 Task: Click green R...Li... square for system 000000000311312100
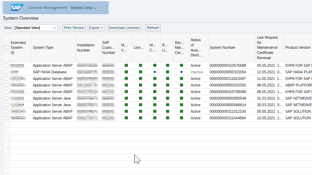pyautogui.click(x=168, y=111)
